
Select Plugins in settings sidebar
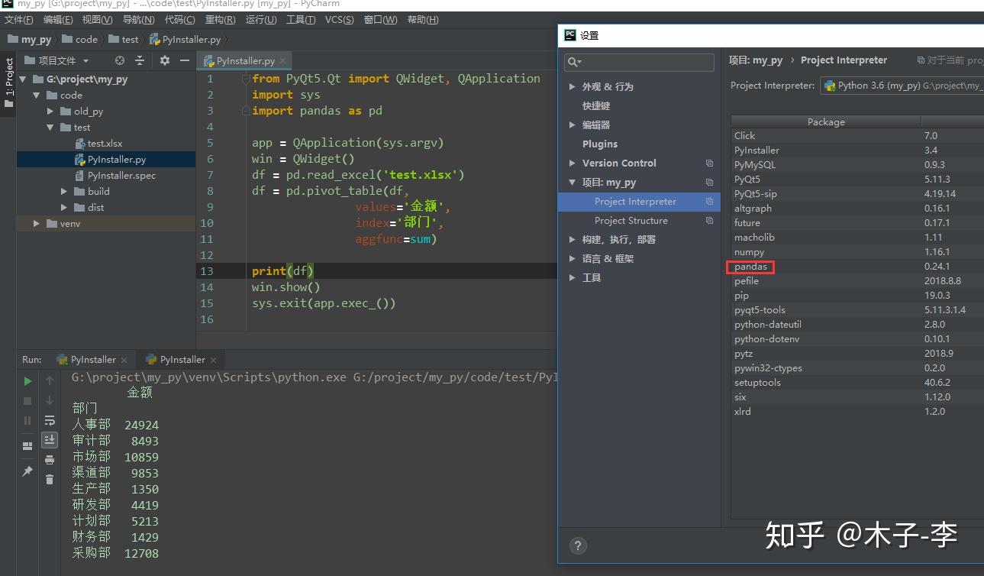pos(599,144)
